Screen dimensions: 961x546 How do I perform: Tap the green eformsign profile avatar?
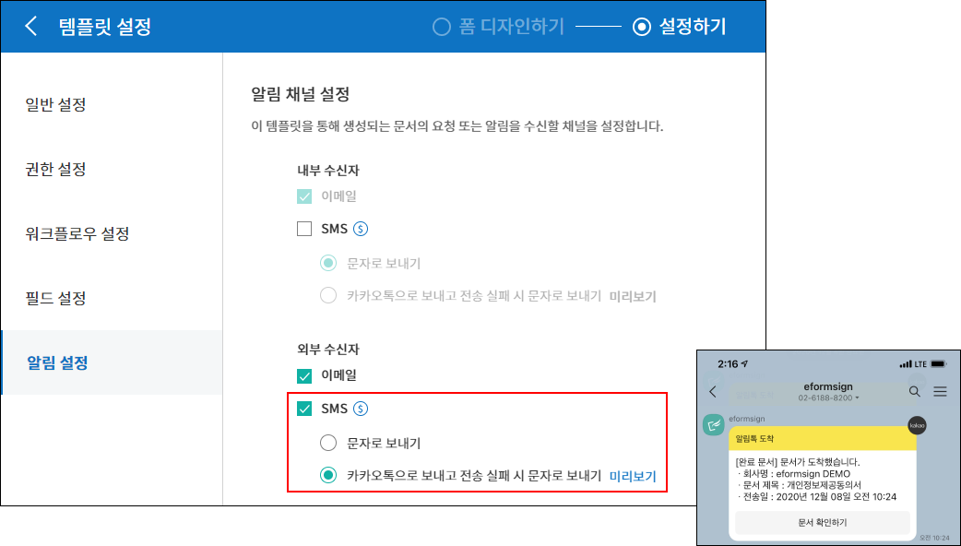[x=714, y=424]
